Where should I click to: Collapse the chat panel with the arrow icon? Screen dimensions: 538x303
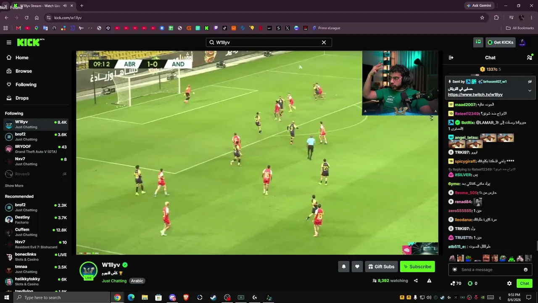click(x=451, y=58)
